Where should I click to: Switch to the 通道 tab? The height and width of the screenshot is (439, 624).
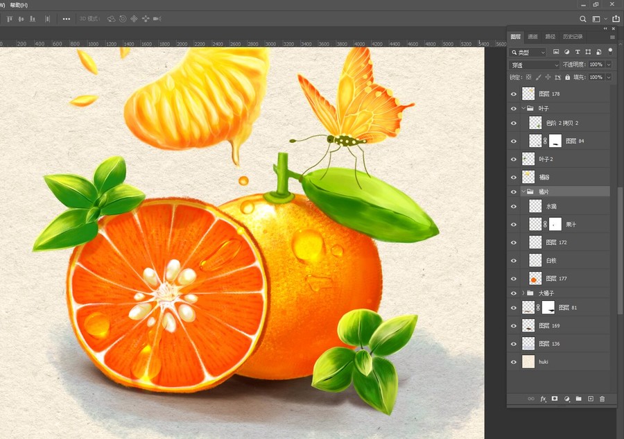[533, 37]
